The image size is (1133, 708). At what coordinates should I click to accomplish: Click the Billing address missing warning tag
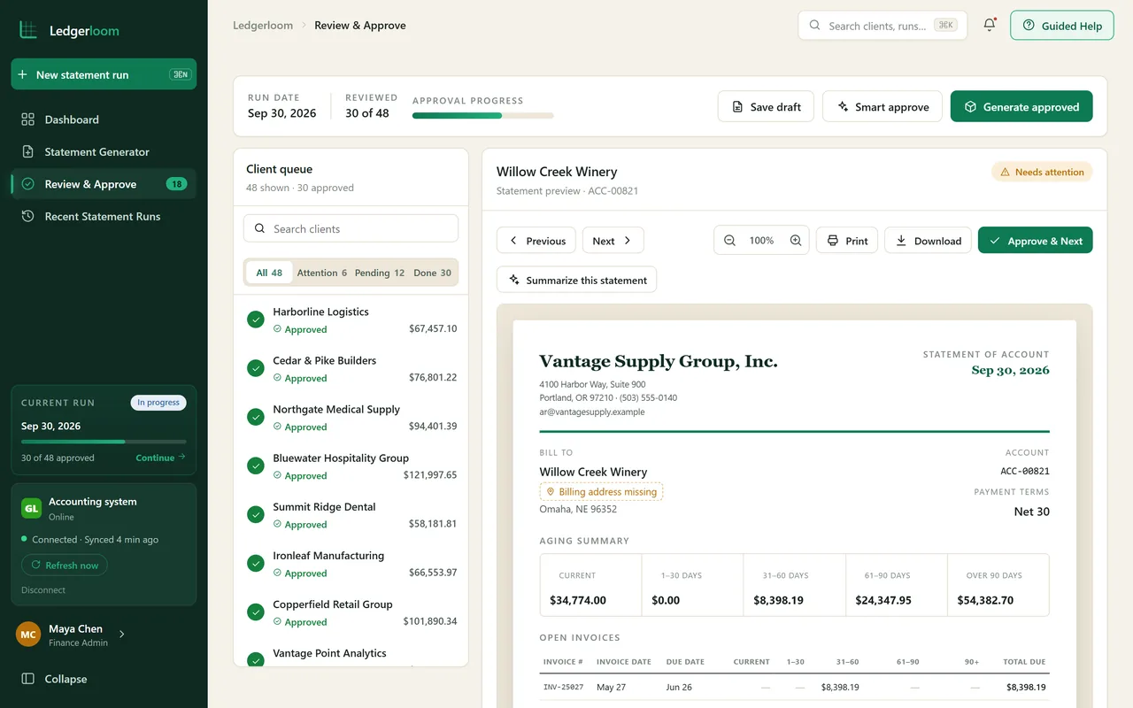(x=601, y=492)
